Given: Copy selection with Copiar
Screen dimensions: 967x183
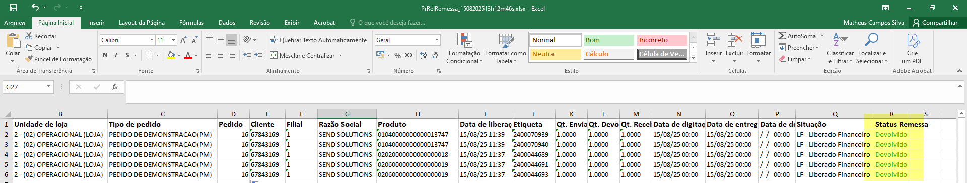Looking at the screenshot, I should 39,48.
